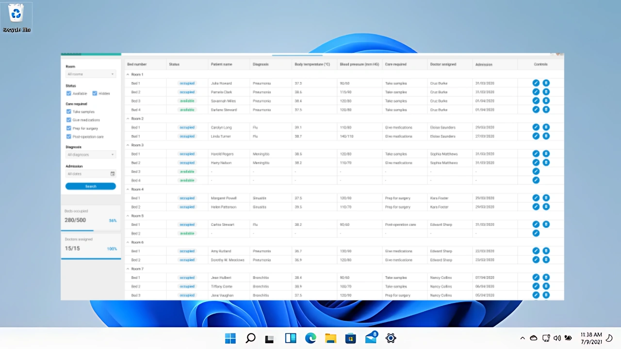Uncheck the Available status filter
The width and height of the screenshot is (621, 349).
tap(69, 94)
